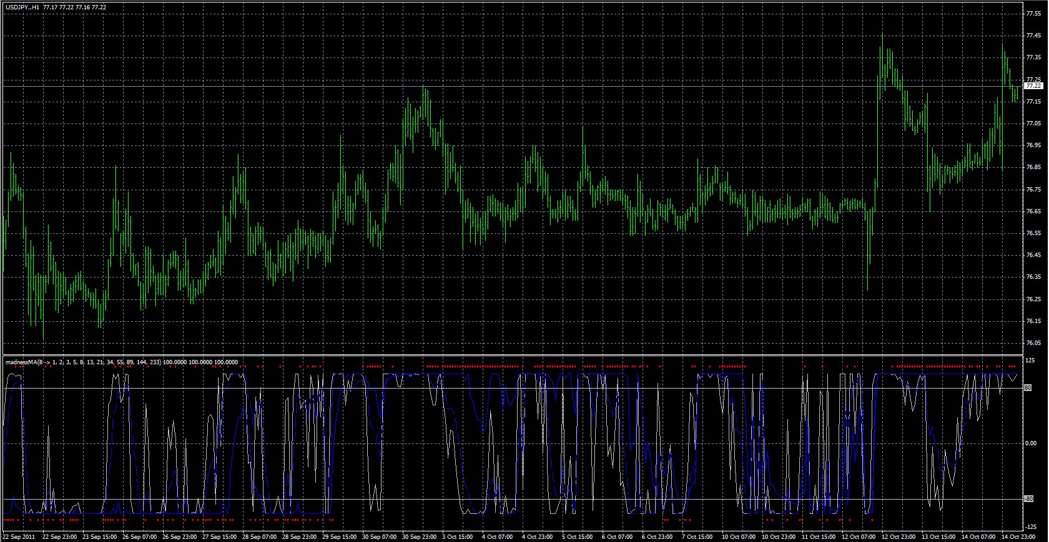Click the 22 Sep 2011 date label
Screen dimensions: 1049x542
pos(19,536)
